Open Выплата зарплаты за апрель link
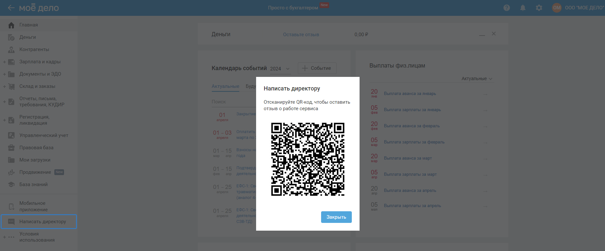 (412, 206)
